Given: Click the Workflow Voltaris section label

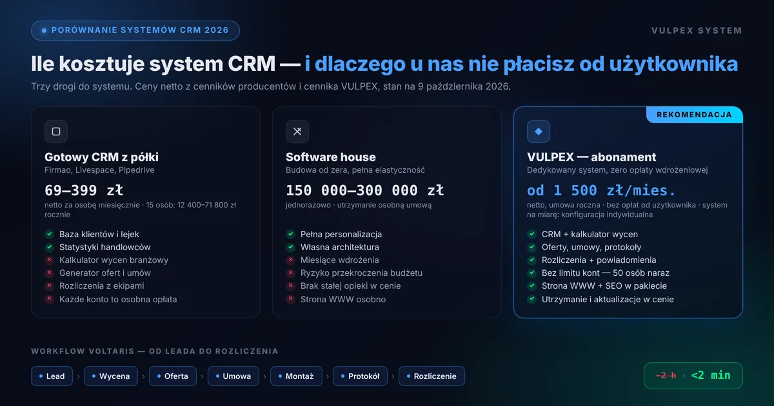Looking at the screenshot, I should tap(155, 351).
